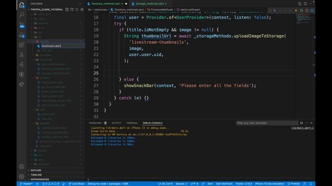Select device iPhone 13 (ios simulator)
Image resolution: width=332 pixels, height=186 pixels.
[x=270, y=184]
